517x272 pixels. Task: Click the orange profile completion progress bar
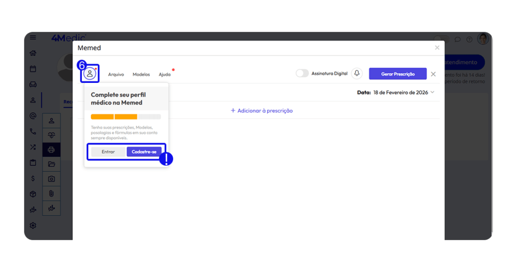114,117
